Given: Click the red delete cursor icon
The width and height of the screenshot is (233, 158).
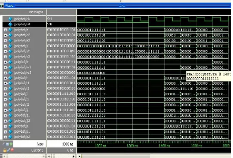Looking at the screenshot, I should (x=12, y=150).
